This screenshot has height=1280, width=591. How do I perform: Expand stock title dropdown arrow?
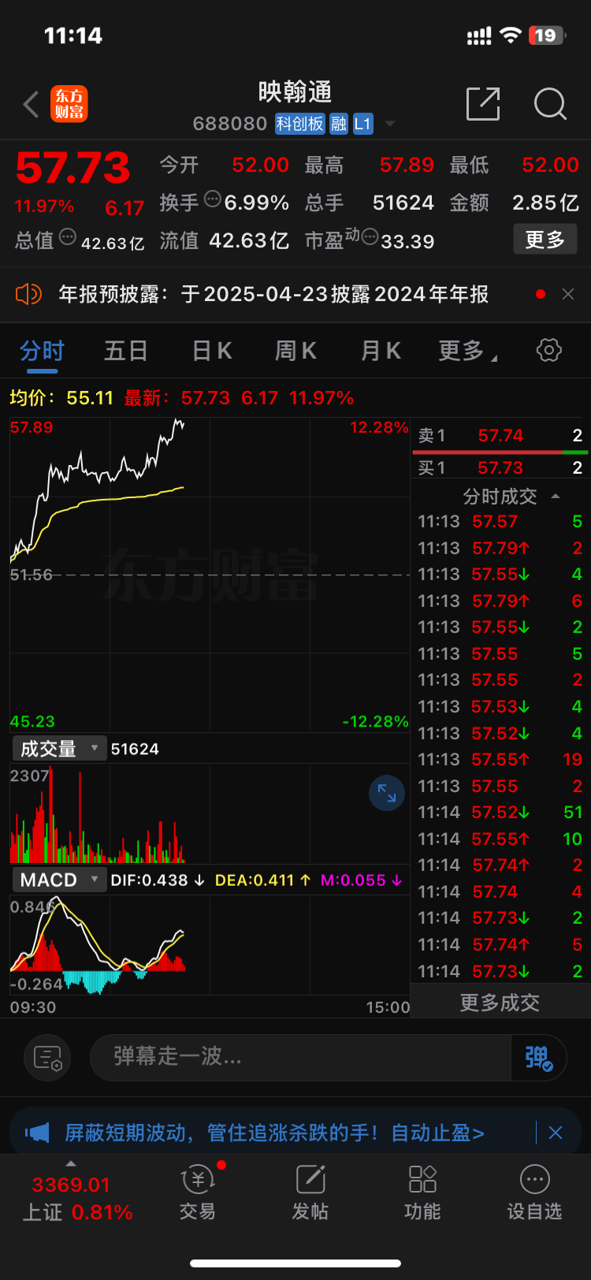coord(389,124)
